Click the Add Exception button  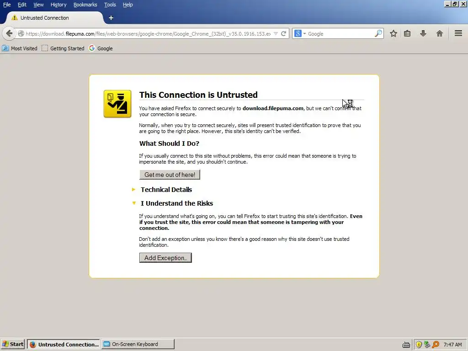coord(165,258)
